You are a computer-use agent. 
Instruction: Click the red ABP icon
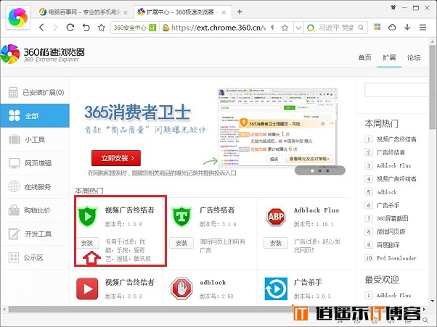(x=276, y=217)
